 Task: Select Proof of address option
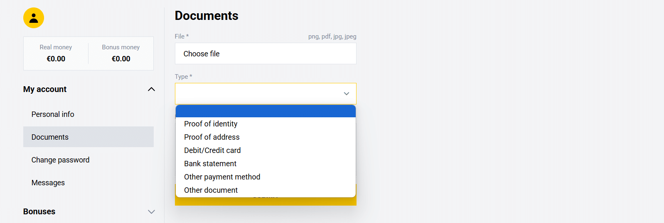tap(211, 137)
